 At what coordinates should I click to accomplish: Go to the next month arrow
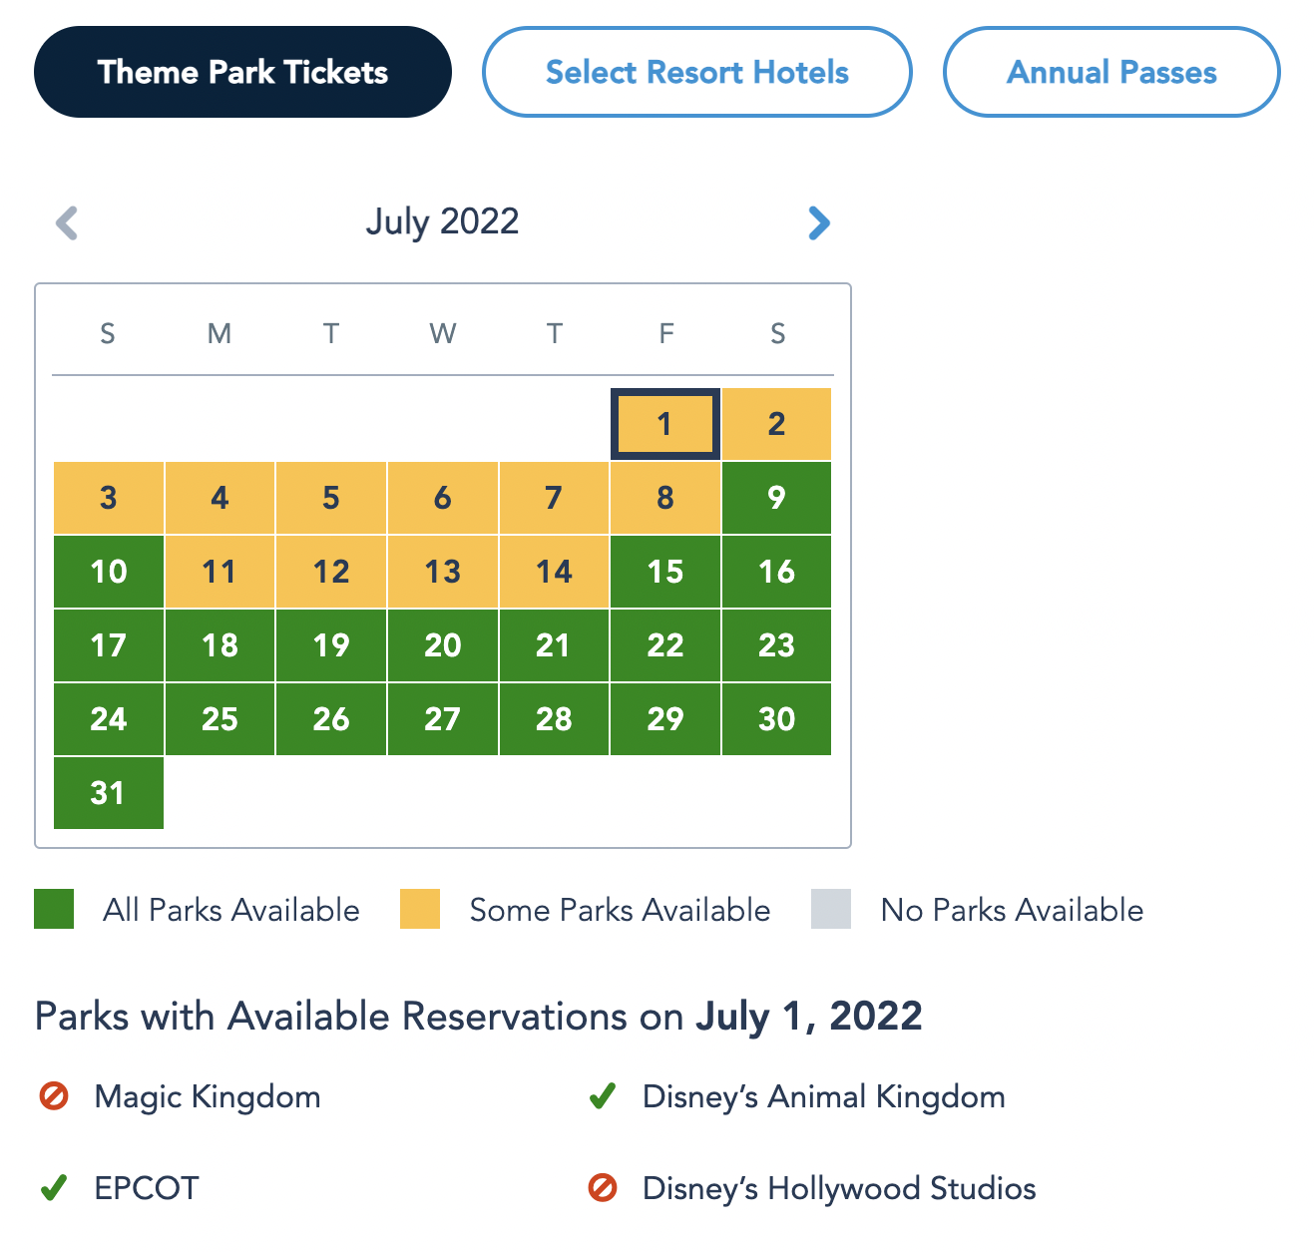pos(818,222)
